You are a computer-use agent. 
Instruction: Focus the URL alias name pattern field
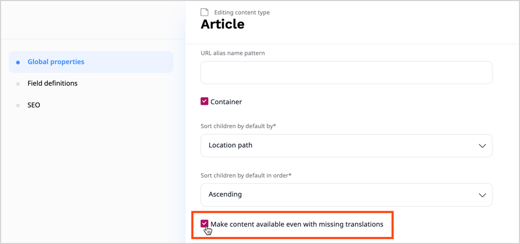coord(346,73)
